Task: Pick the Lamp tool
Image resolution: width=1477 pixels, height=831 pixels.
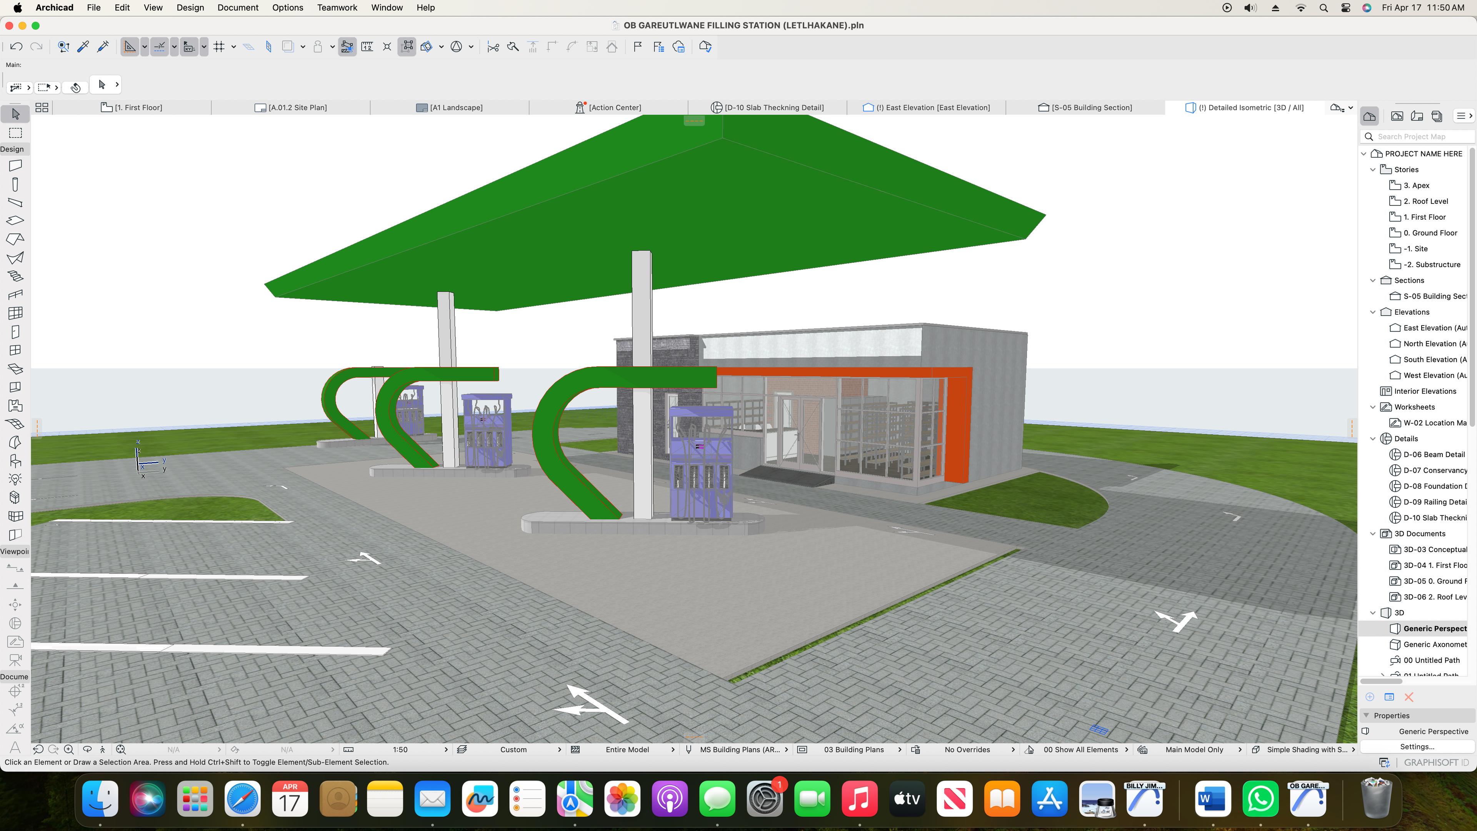Action: coord(15,479)
